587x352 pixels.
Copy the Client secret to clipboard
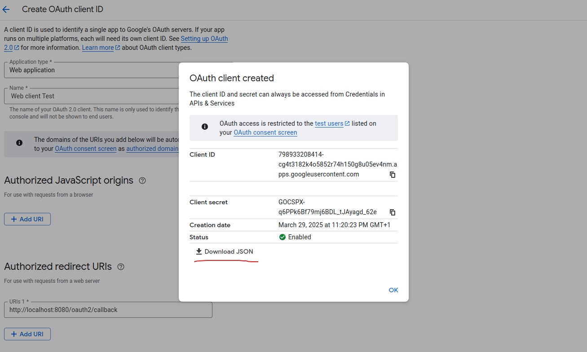393,212
